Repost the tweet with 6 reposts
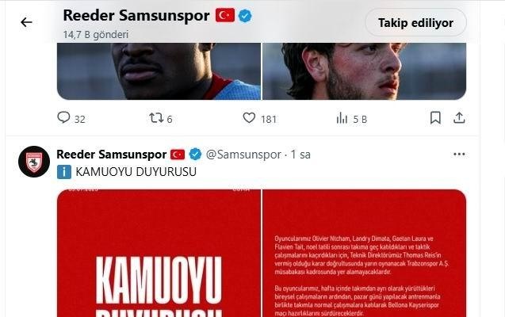The height and width of the screenshot is (317, 505). click(161, 118)
